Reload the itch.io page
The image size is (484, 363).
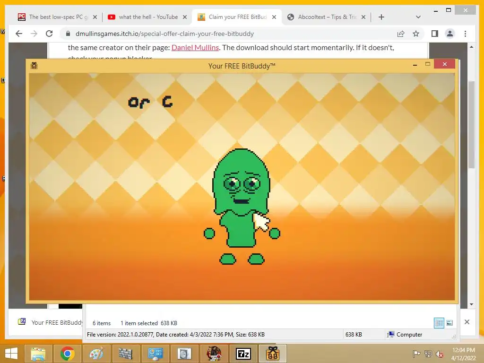(x=49, y=34)
